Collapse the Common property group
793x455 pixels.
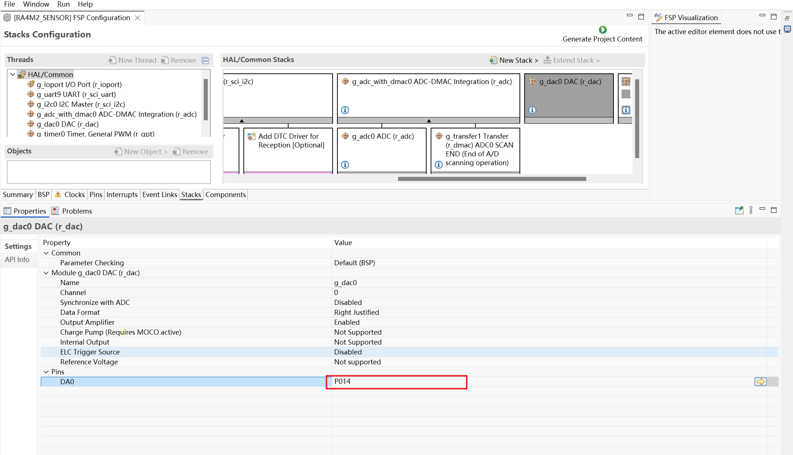[46, 253]
